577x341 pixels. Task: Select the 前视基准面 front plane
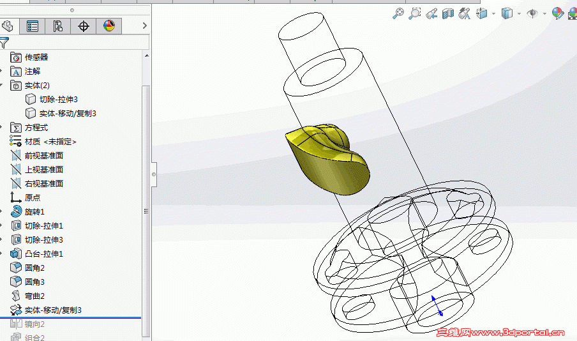coord(37,155)
